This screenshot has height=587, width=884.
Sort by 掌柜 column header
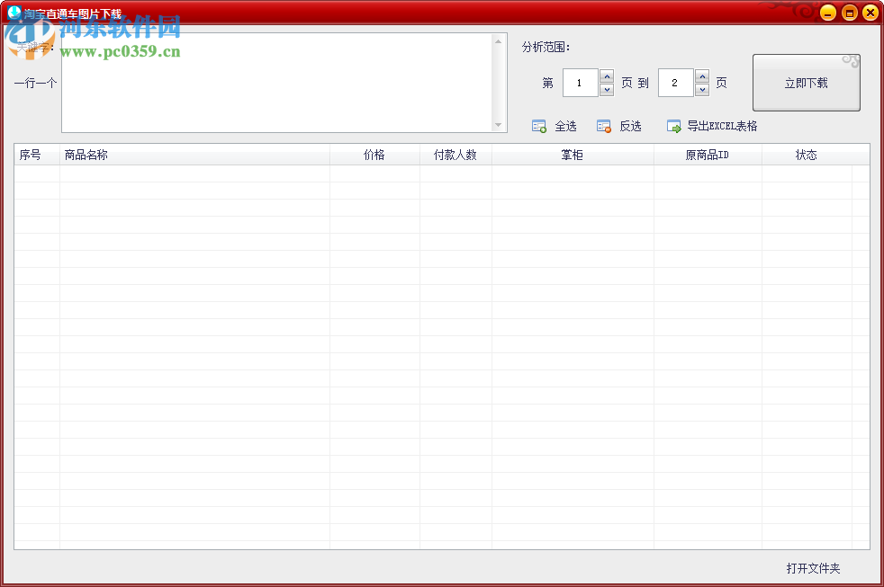(573, 155)
